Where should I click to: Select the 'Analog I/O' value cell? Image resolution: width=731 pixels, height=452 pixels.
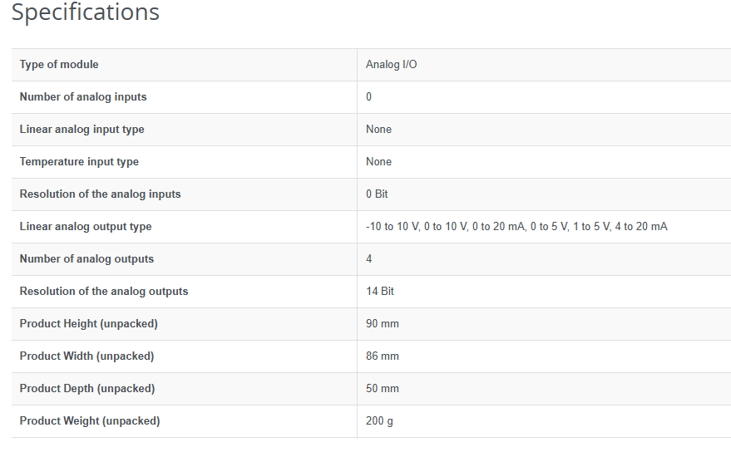391,65
